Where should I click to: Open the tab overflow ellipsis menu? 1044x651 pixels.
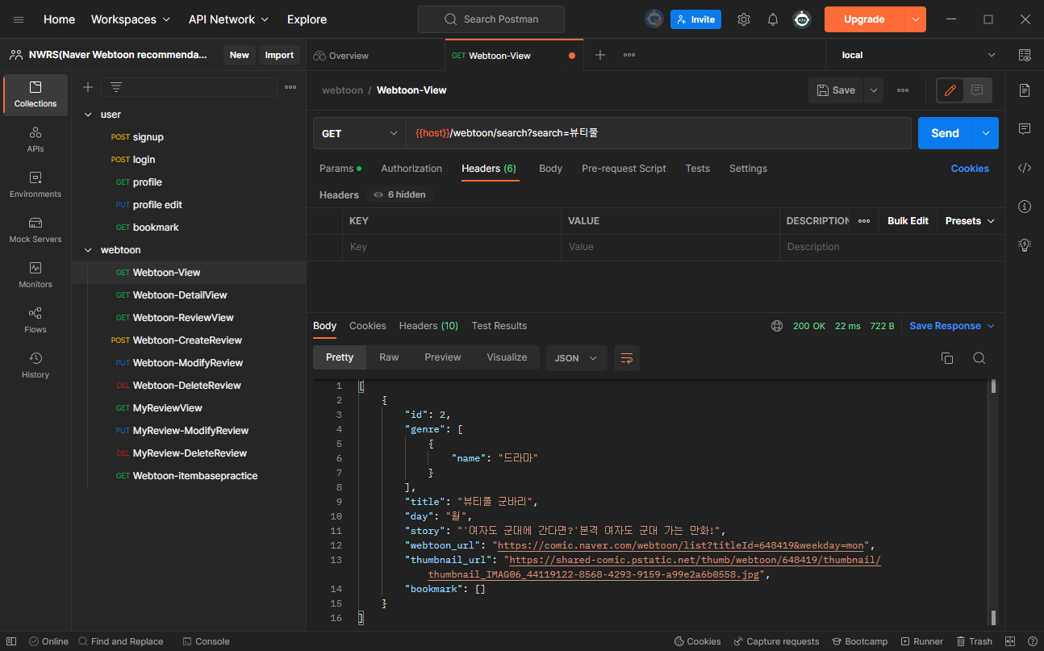point(629,55)
